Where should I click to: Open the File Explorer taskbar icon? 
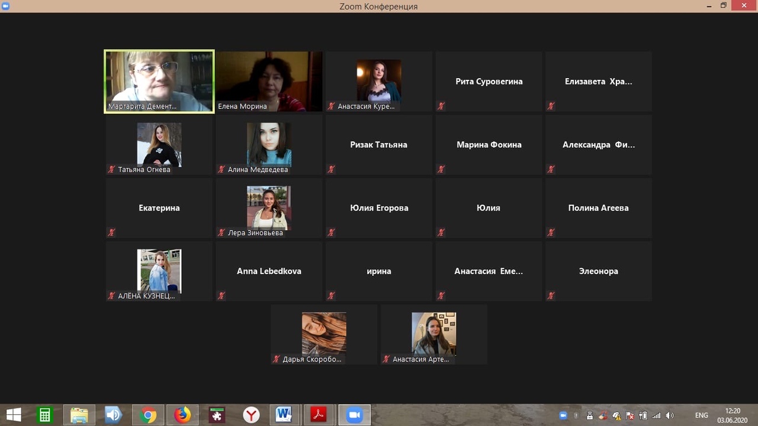pyautogui.click(x=79, y=415)
